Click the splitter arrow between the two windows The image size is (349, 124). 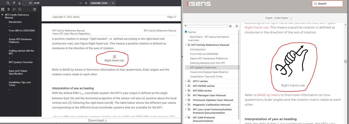(x=182, y=57)
